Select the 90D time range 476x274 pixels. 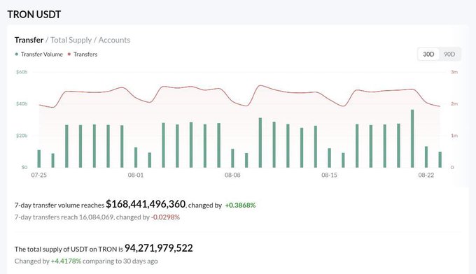point(449,55)
